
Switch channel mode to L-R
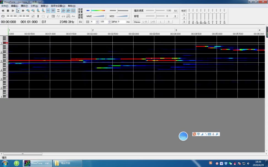(x=145, y=22)
